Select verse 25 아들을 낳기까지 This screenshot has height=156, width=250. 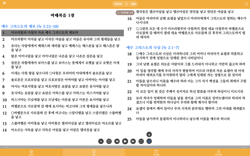(x=187, y=119)
